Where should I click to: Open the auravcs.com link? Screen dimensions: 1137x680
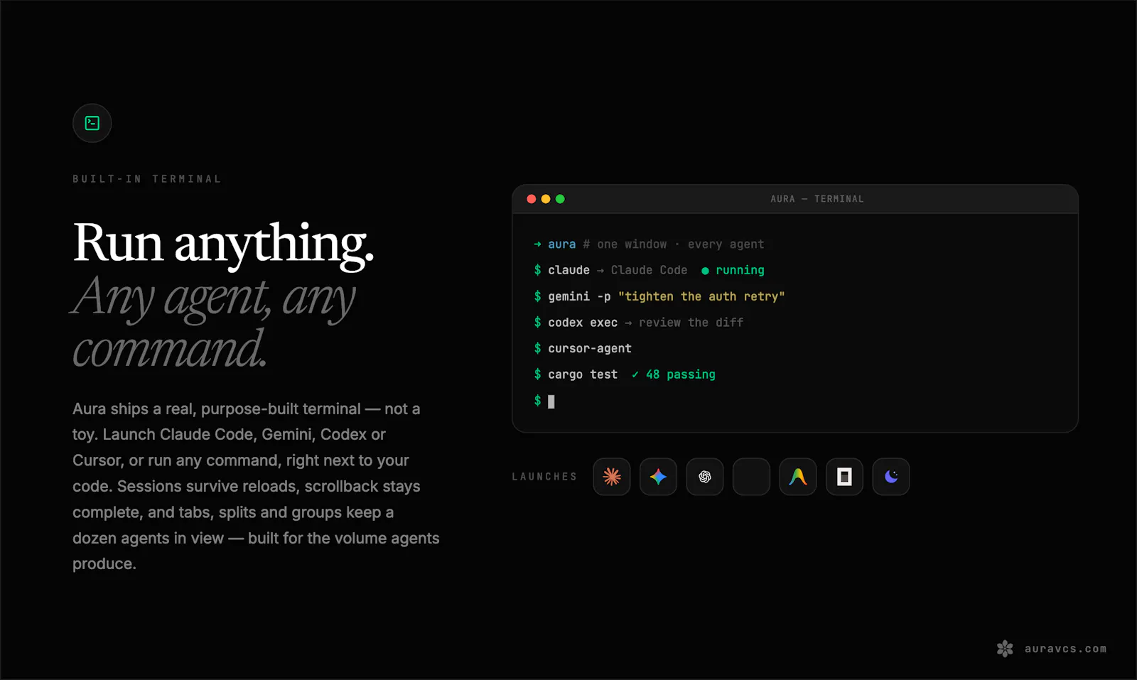pyautogui.click(x=1065, y=649)
